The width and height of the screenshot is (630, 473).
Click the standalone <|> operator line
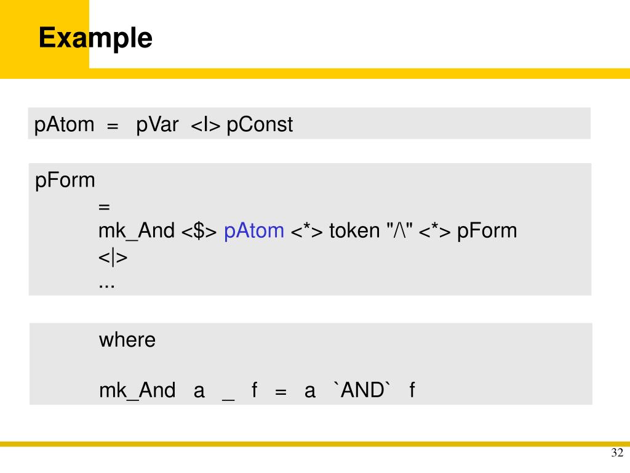point(113,258)
